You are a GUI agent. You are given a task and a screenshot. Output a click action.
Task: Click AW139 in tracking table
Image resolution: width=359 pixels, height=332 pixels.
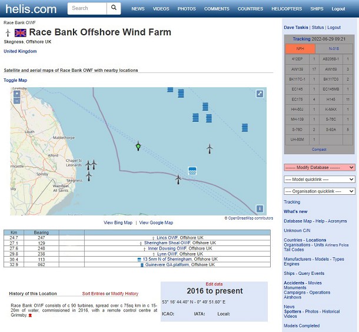tap(297, 69)
